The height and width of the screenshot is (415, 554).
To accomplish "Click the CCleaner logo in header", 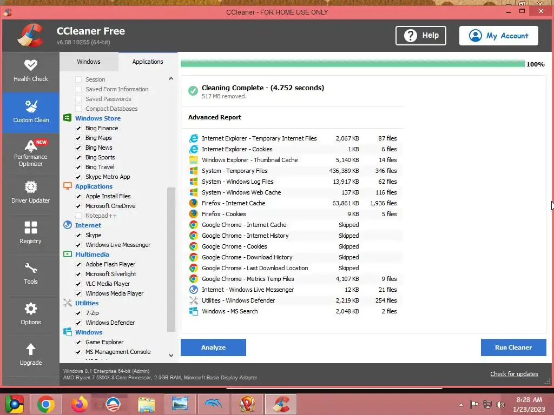I will (30, 35).
